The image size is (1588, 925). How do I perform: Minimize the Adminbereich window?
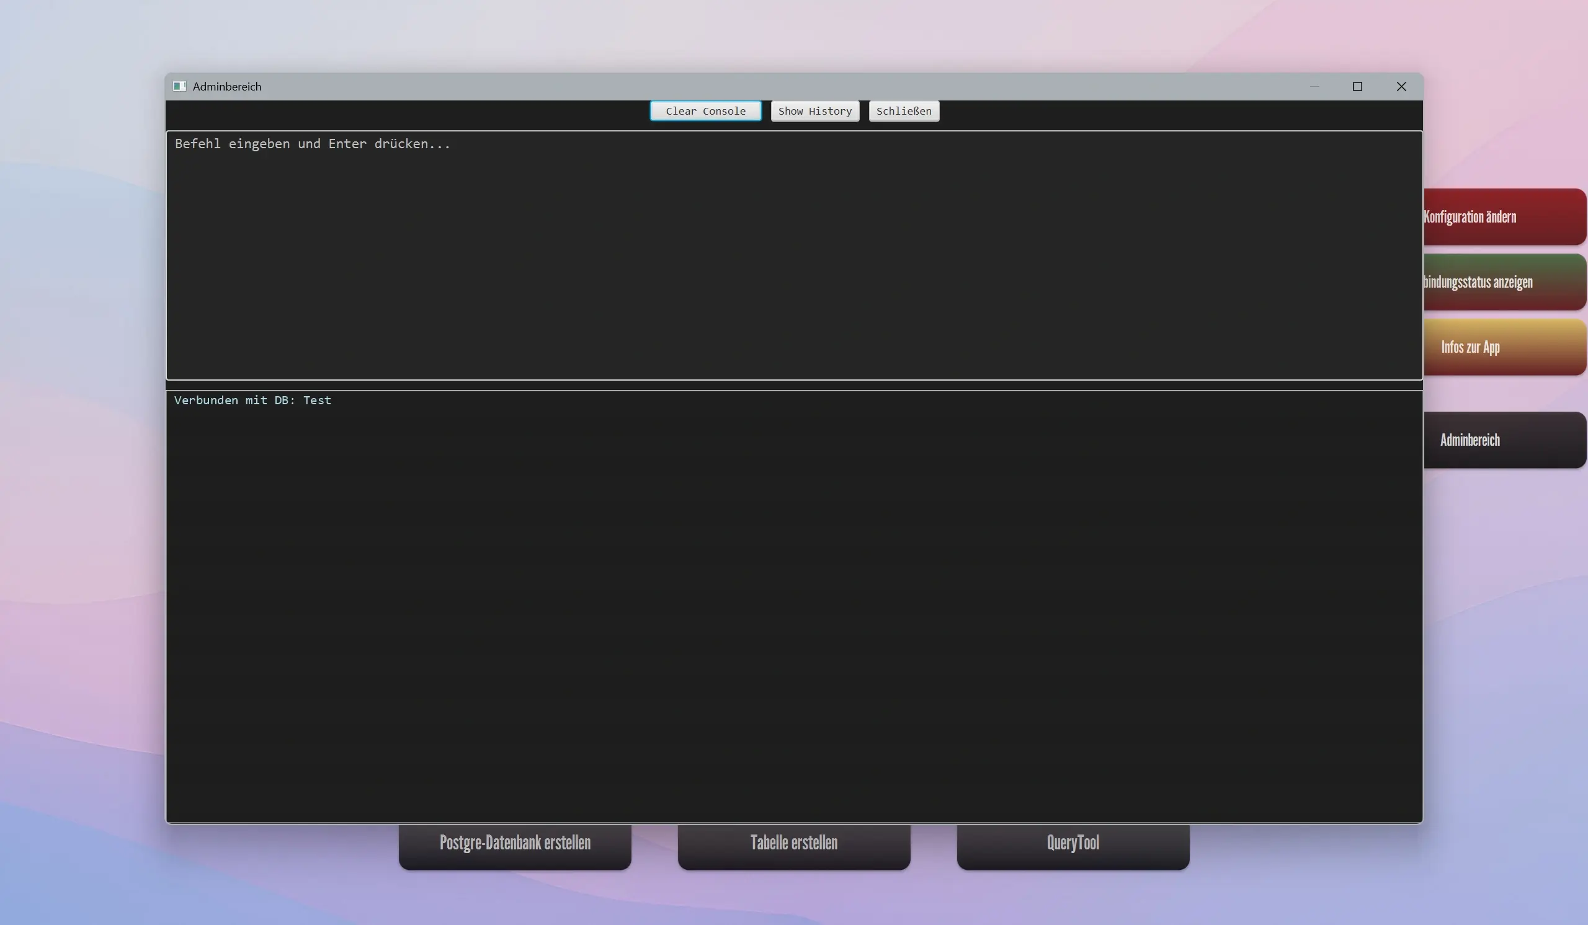[x=1314, y=86]
